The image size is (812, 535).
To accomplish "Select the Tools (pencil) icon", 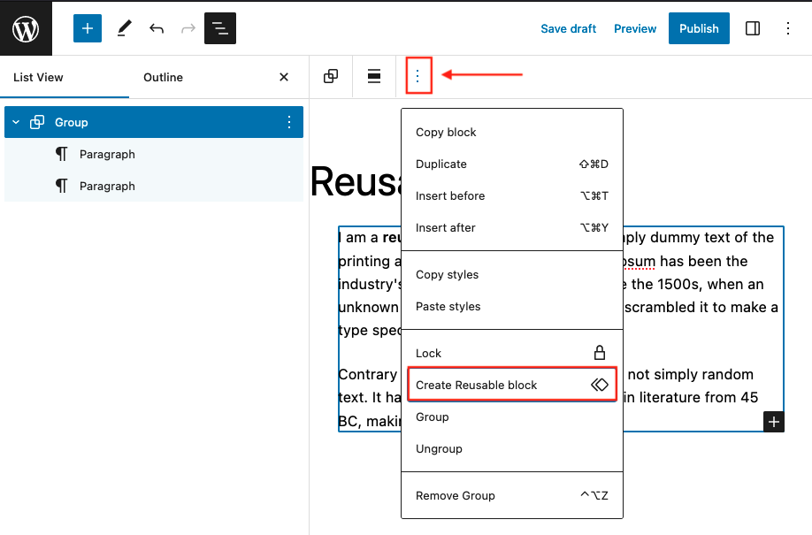I will point(124,28).
